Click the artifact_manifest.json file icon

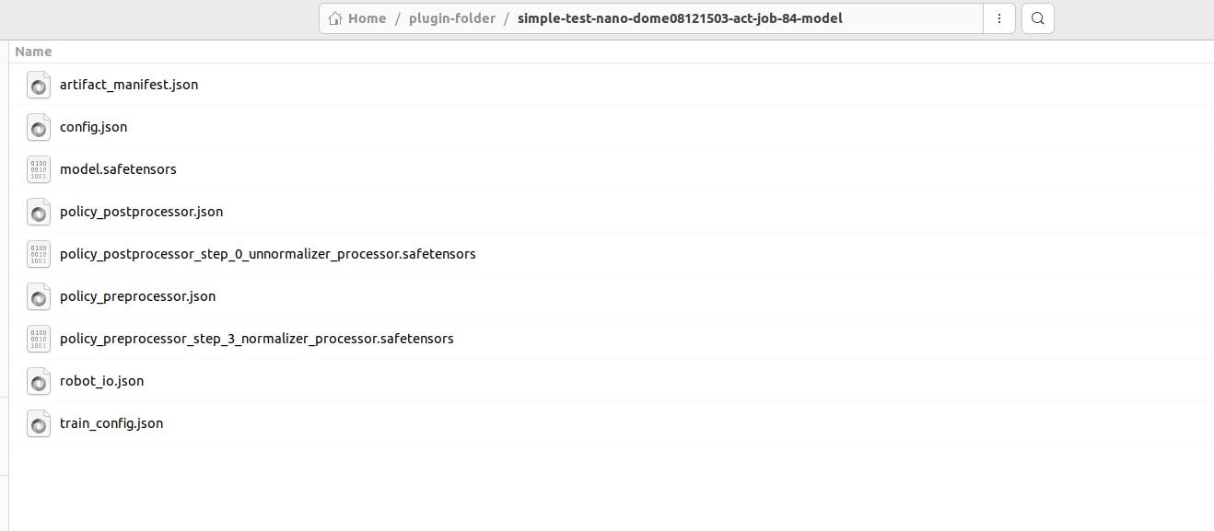pos(39,85)
